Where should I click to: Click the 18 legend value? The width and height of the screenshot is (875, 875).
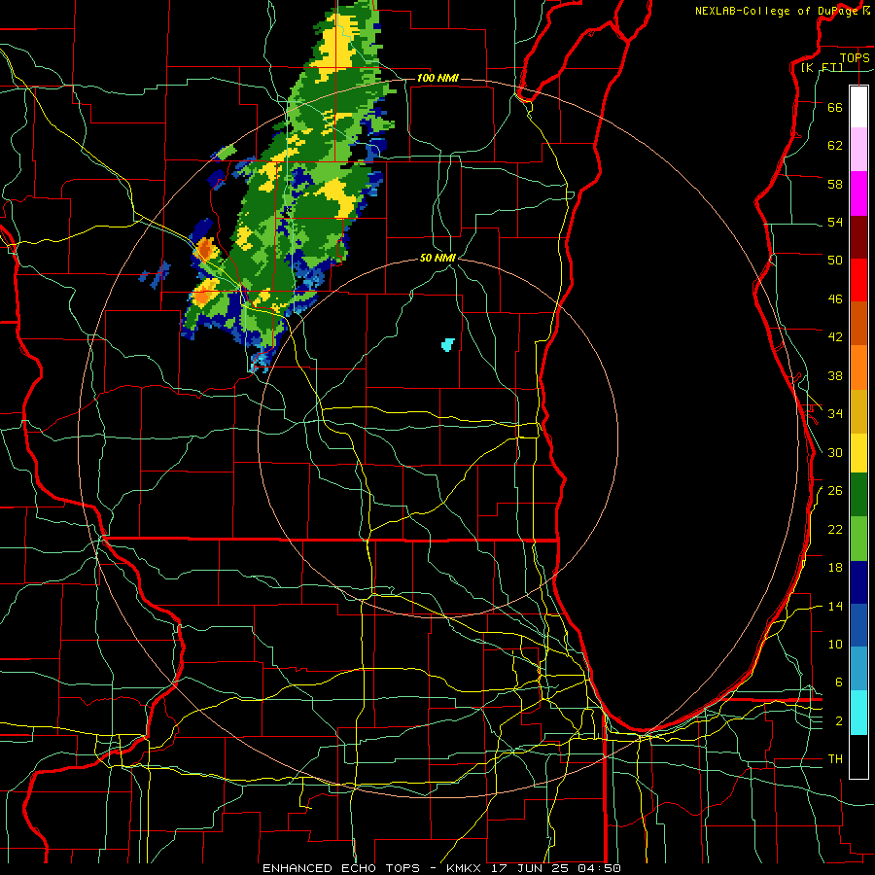pos(835,568)
